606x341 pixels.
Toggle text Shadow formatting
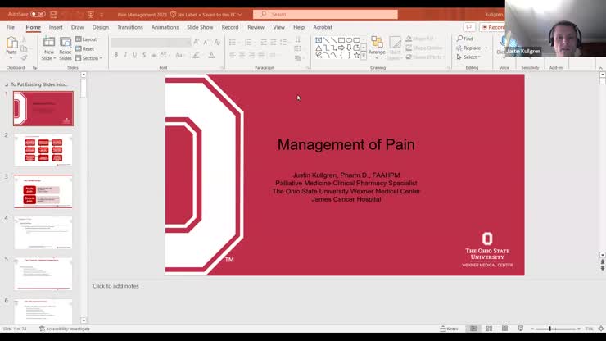point(144,56)
